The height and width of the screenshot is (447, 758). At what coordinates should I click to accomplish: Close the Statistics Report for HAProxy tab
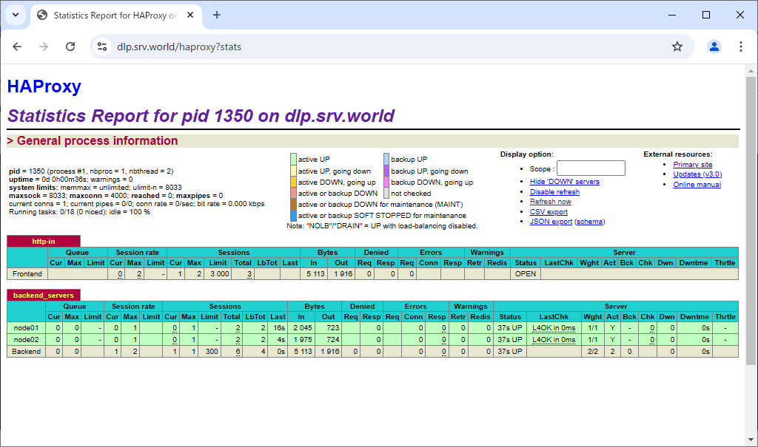pyautogui.click(x=190, y=15)
